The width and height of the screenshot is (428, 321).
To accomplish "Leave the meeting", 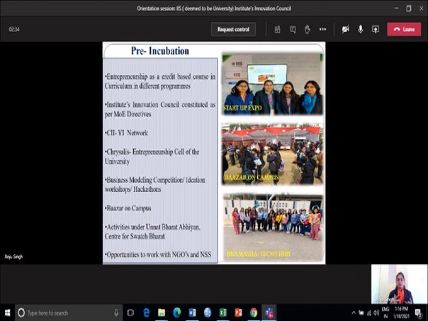I will (x=404, y=29).
